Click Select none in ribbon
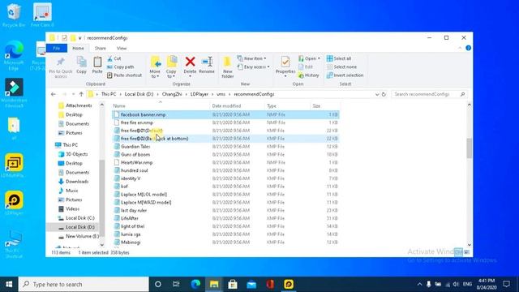Image resolution: width=519 pixels, height=292 pixels. coord(341,67)
